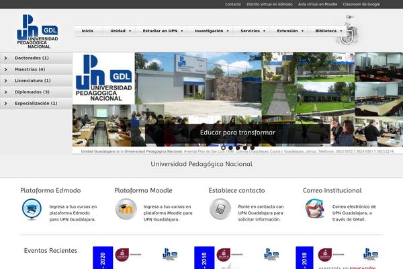
Task: Select second slideshow dot indicator
Action: [x=230, y=148]
